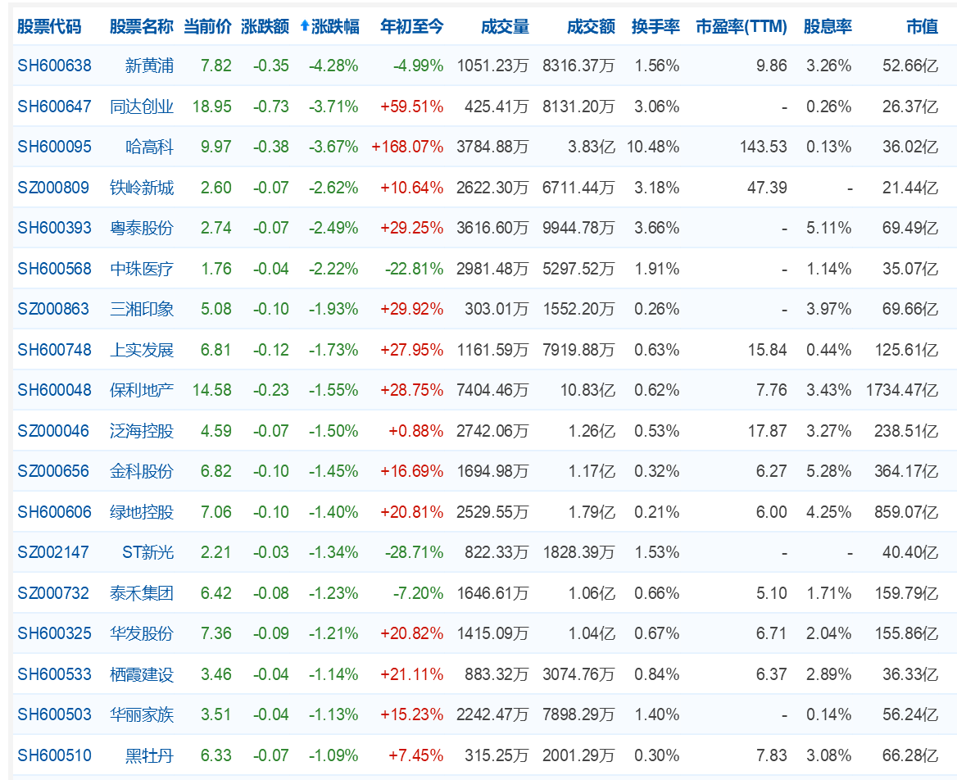
Task: Open stock code SZ000863 link
Action: (53, 309)
